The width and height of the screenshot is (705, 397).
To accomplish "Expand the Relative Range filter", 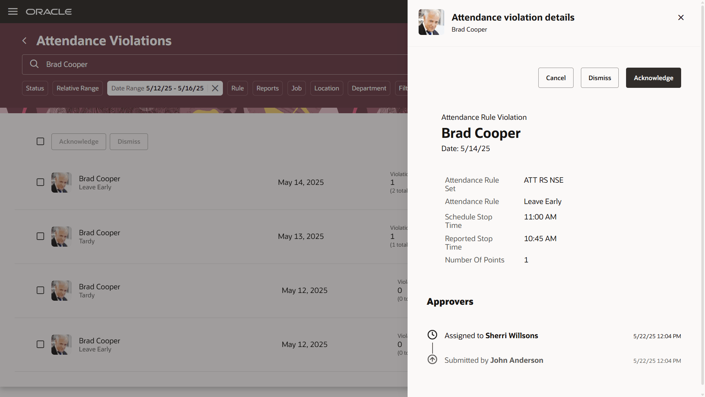I will coord(77,88).
